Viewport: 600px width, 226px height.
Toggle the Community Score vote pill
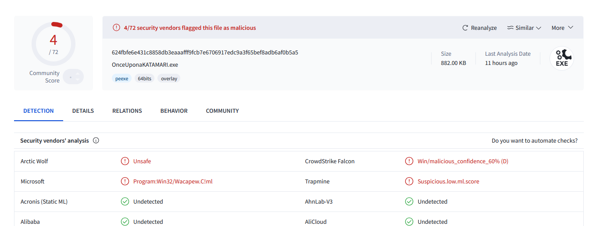click(x=73, y=77)
